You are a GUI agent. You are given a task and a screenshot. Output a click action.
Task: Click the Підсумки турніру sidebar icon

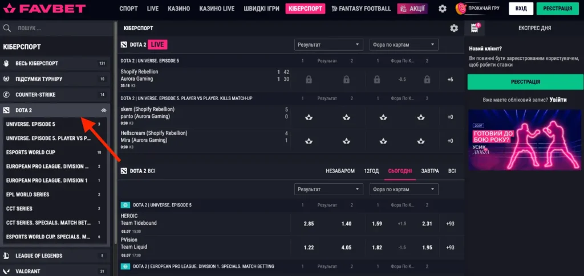tap(6, 79)
